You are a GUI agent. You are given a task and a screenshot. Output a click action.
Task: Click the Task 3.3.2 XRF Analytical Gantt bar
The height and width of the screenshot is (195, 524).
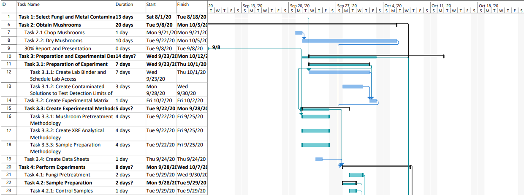click(x=315, y=131)
